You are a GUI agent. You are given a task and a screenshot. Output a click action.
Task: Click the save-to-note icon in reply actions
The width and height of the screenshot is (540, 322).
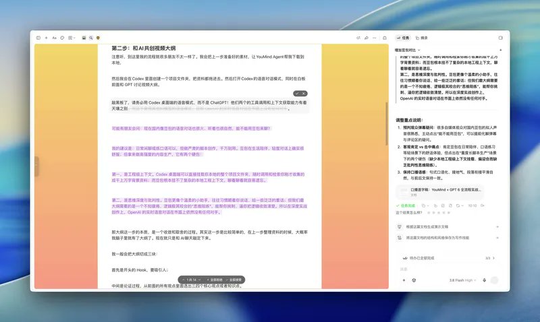(443, 205)
